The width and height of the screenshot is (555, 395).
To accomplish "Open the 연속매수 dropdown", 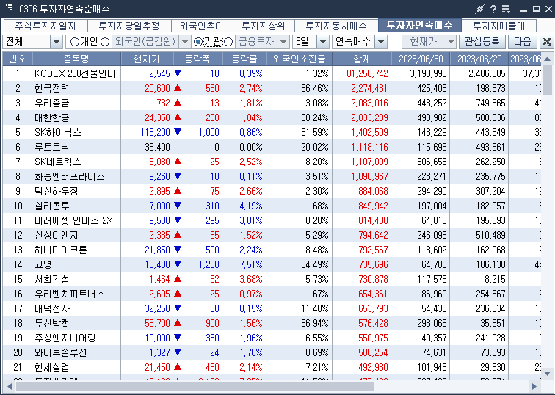I will tap(381, 42).
